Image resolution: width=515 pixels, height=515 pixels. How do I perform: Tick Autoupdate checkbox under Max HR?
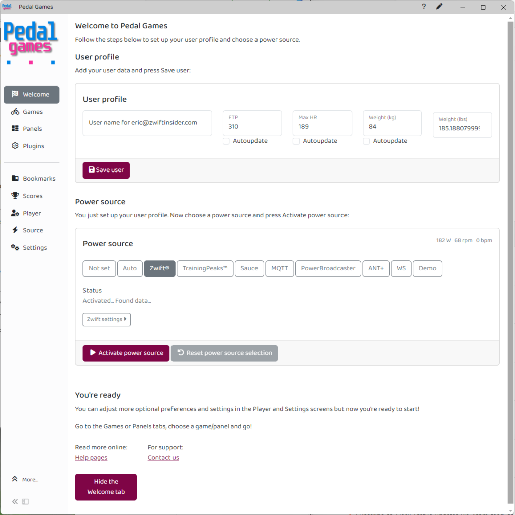coord(296,141)
